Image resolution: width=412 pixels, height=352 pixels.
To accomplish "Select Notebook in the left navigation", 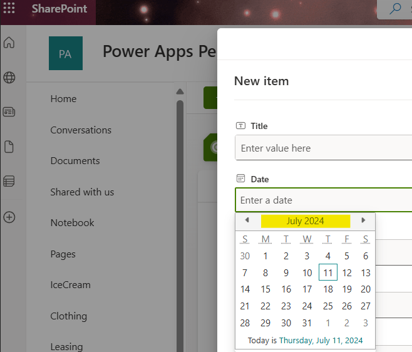I will tap(72, 223).
